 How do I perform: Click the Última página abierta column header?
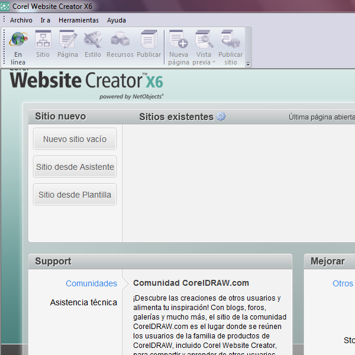tap(321, 117)
